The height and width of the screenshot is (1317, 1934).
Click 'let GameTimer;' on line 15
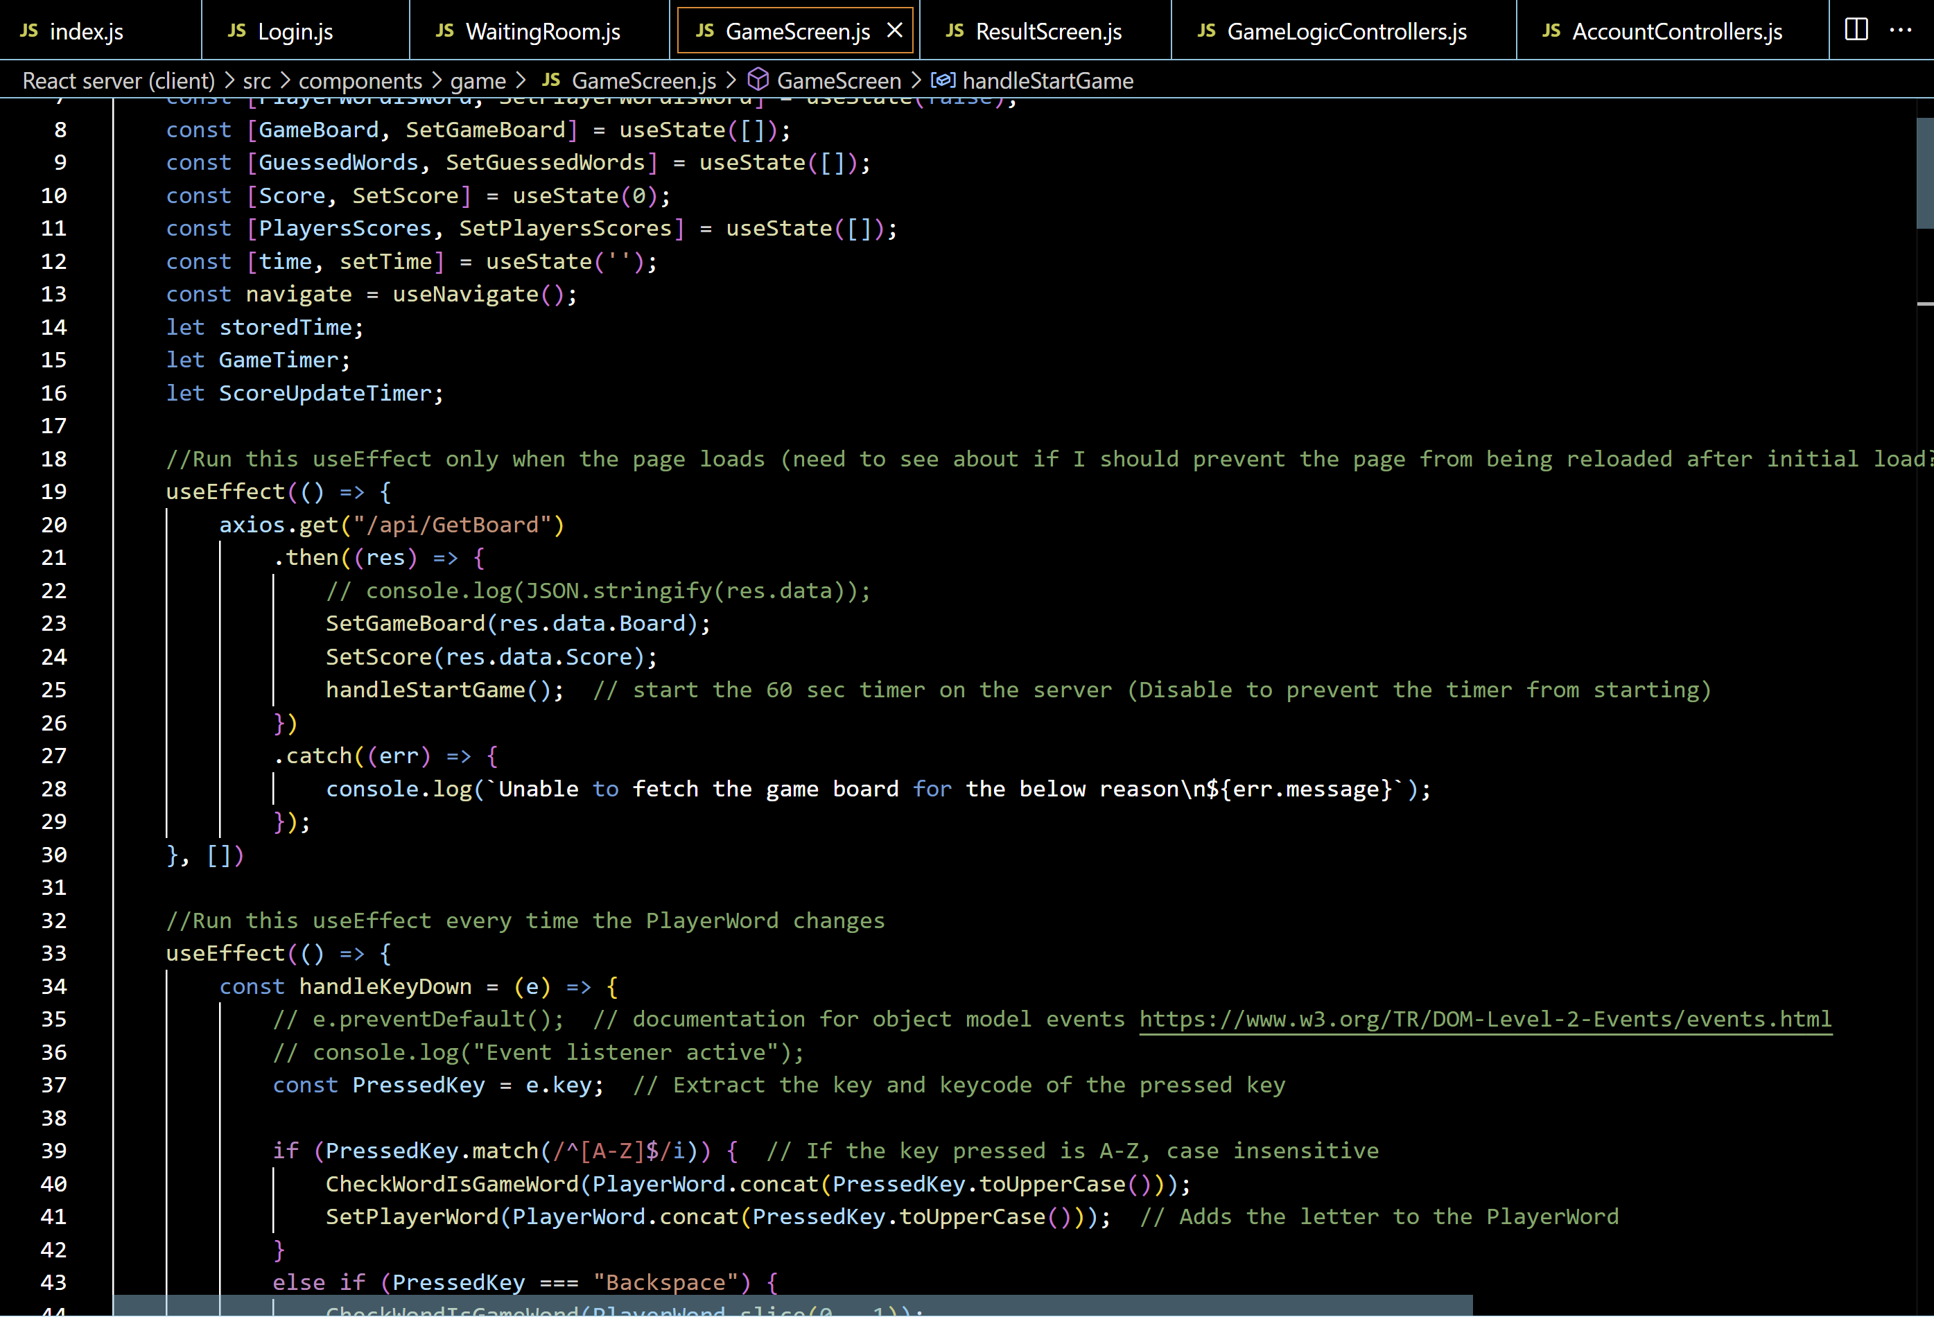click(x=259, y=360)
